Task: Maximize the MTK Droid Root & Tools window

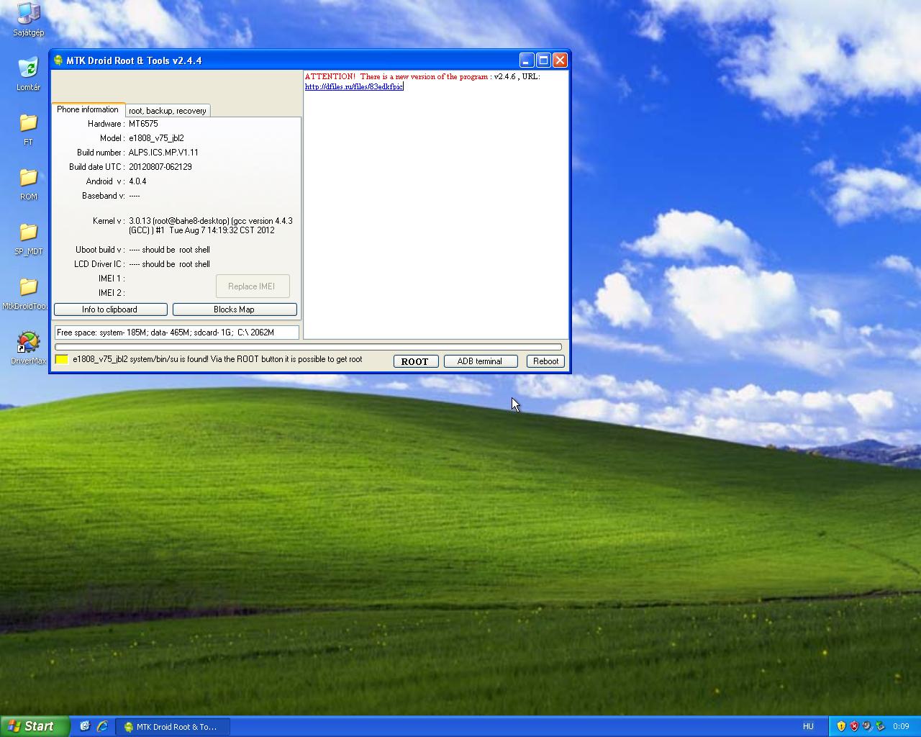Action: (x=543, y=60)
